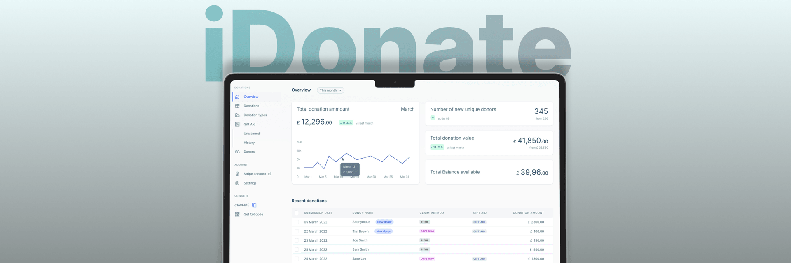Open the This month period dropdown
Image resolution: width=791 pixels, height=263 pixels.
[330, 90]
